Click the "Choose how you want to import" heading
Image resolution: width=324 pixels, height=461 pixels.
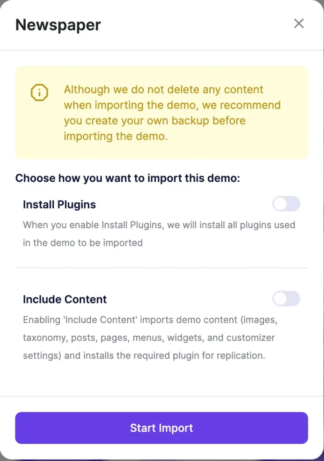click(x=128, y=178)
